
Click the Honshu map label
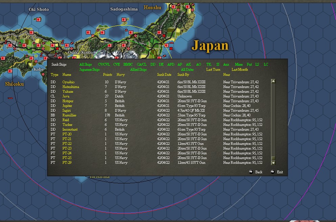pos(152,7)
